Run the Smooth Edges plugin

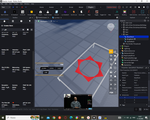(31, 13)
